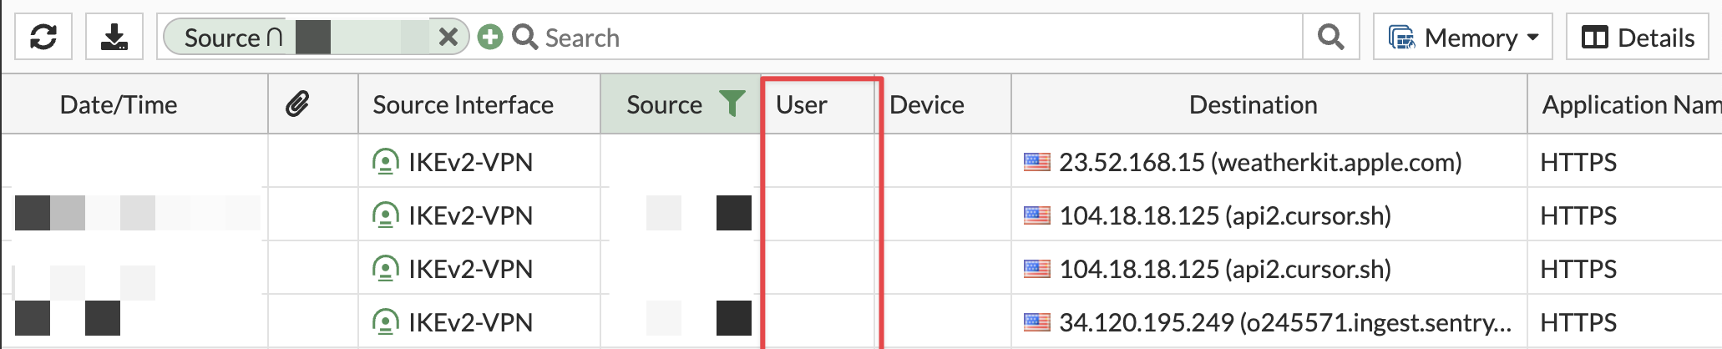This screenshot has width=1722, height=349.
Task: Add a filter using the green plus icon
Action: [x=490, y=37]
